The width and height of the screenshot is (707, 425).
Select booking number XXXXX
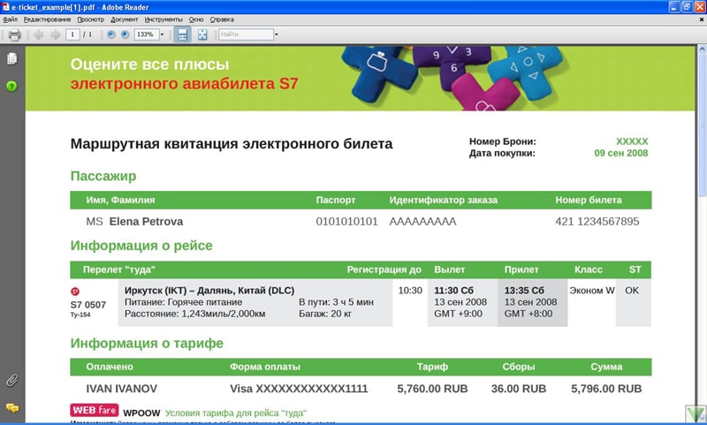tap(632, 141)
